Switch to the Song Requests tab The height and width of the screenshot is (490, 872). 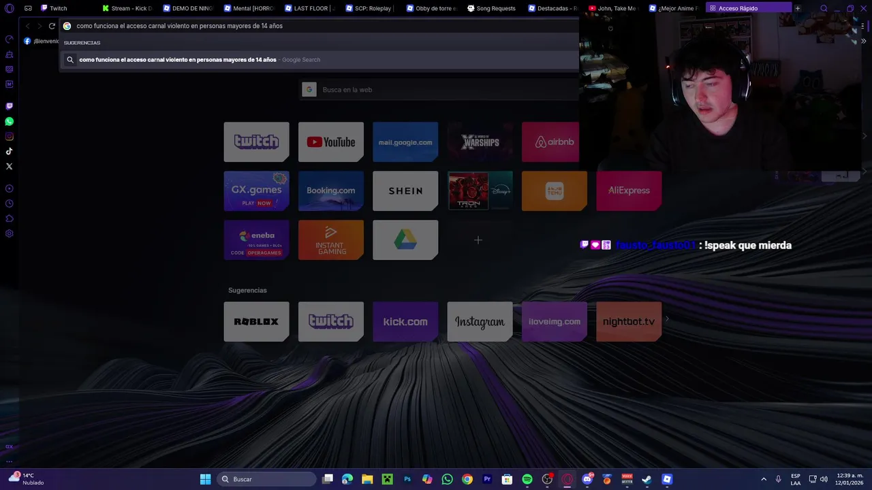493,8
